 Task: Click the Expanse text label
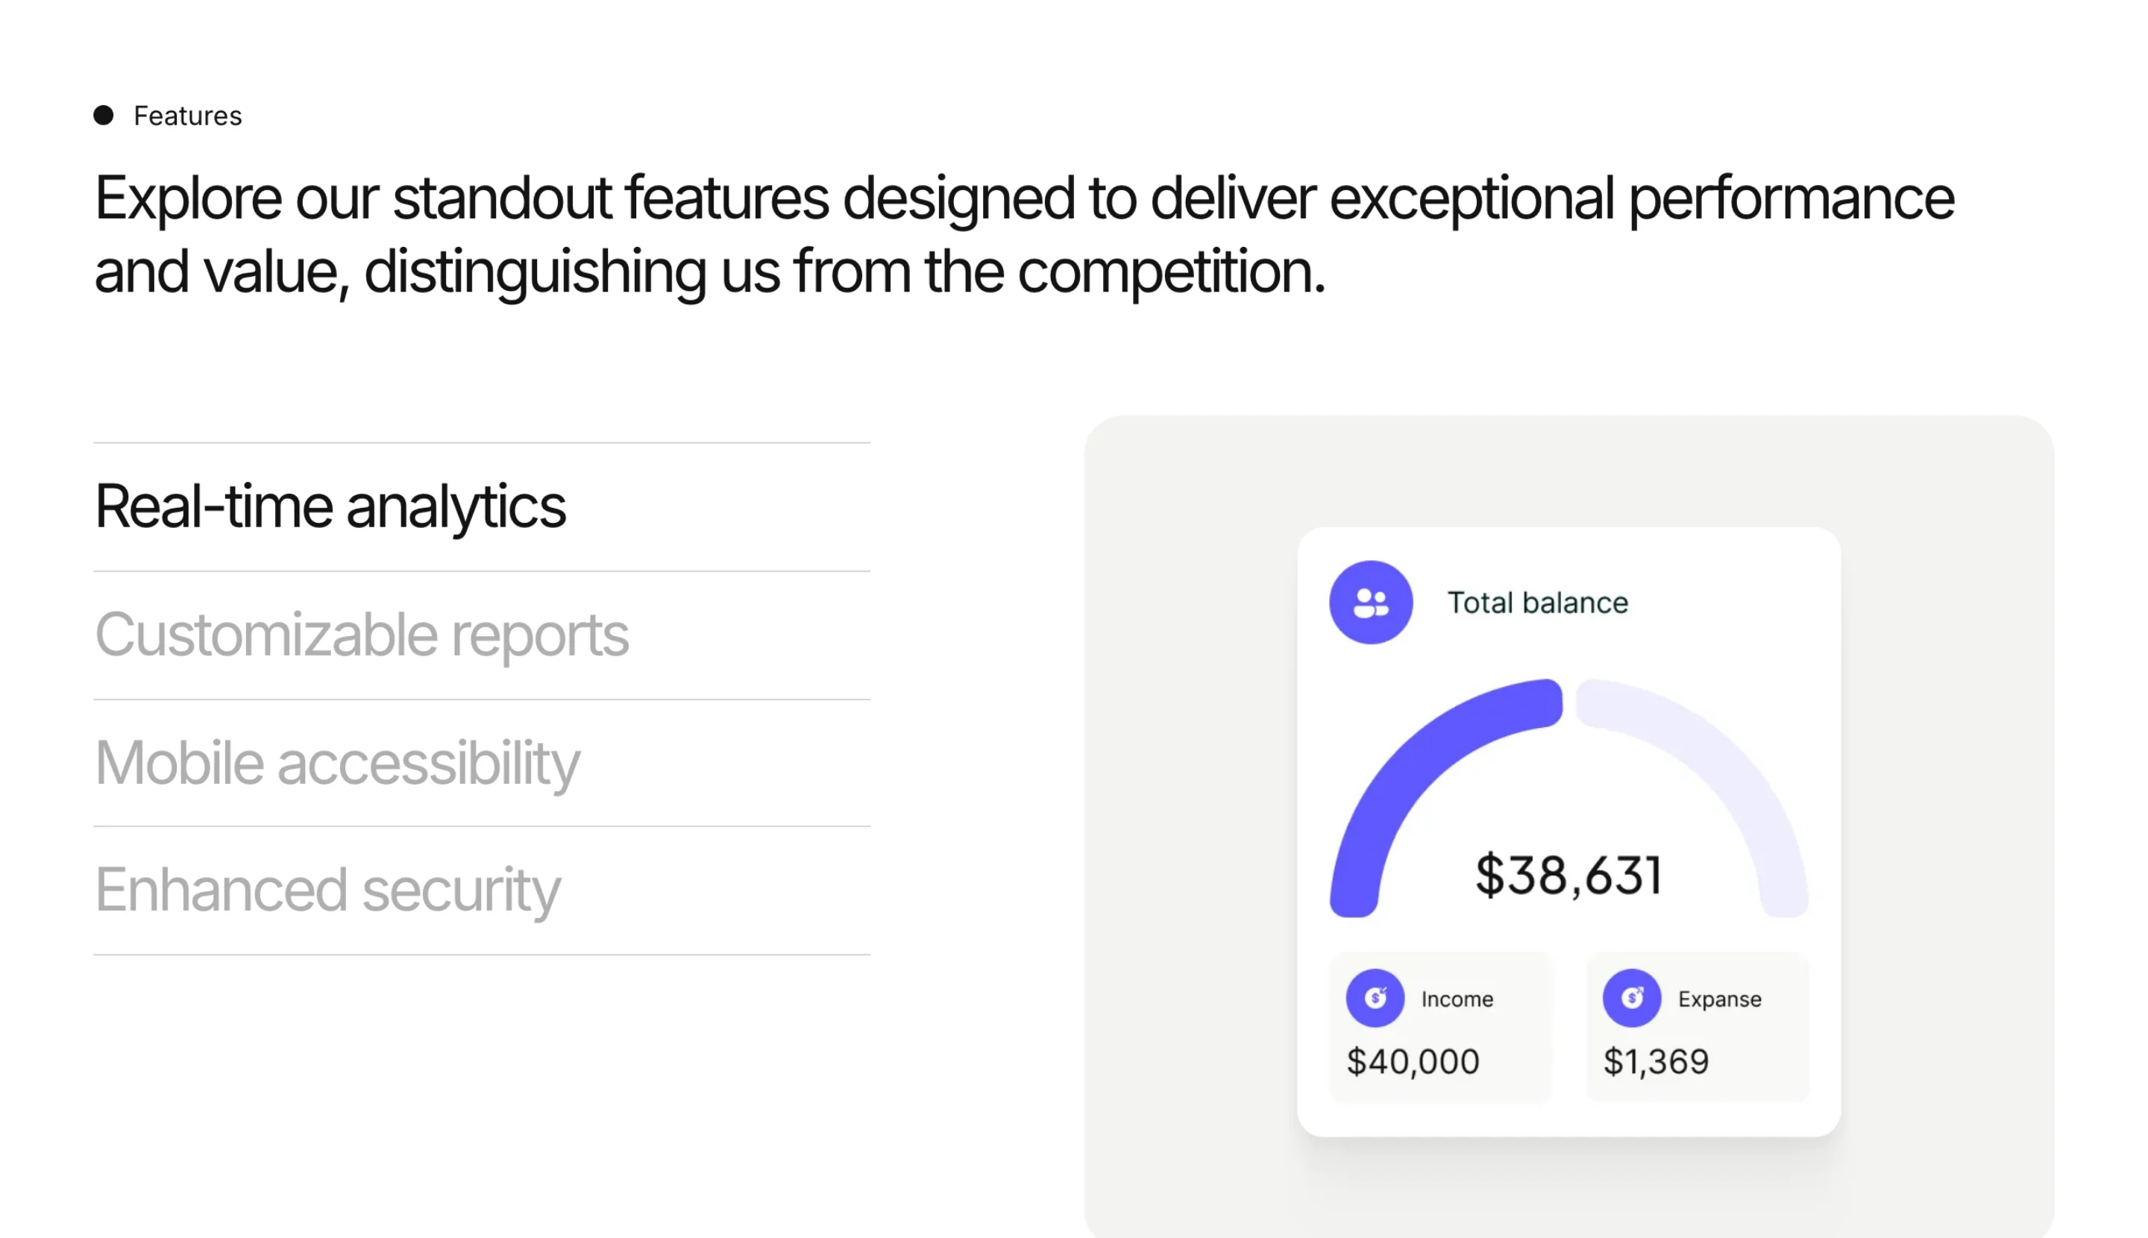click(1719, 1000)
